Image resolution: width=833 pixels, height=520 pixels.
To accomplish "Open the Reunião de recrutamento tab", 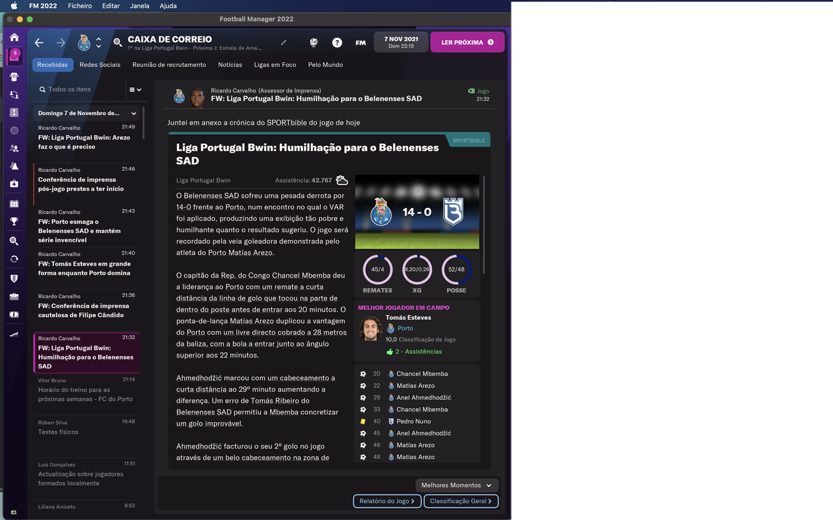I will 169,65.
